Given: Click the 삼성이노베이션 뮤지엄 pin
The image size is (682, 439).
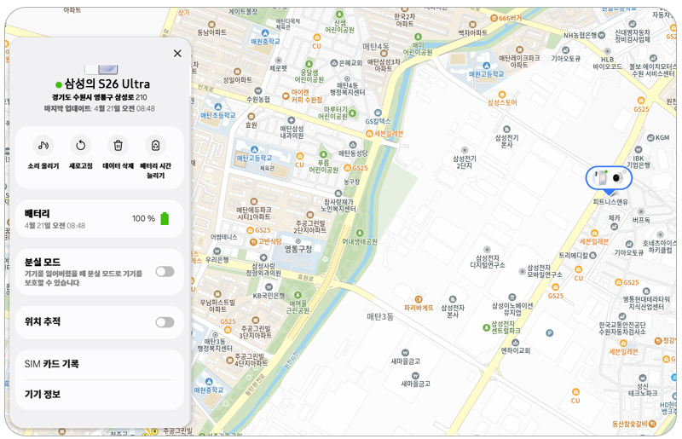Looking at the screenshot, I should point(512,297).
